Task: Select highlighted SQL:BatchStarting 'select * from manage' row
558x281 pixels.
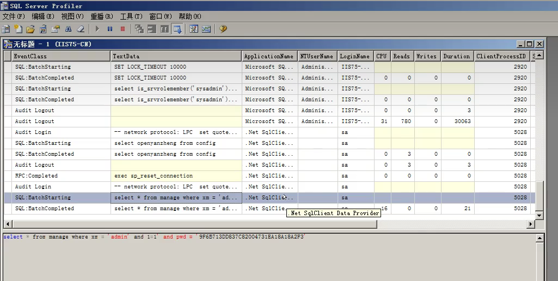Action: pyautogui.click(x=269, y=197)
